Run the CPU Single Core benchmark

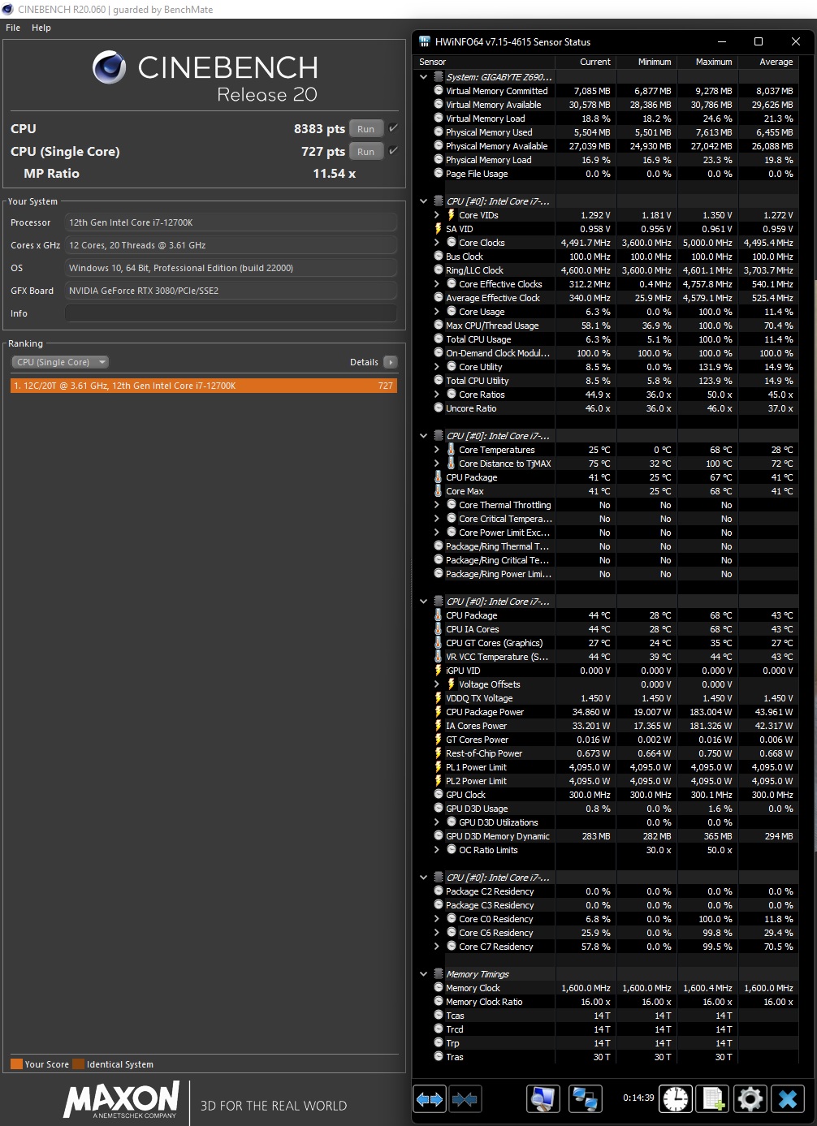[366, 152]
